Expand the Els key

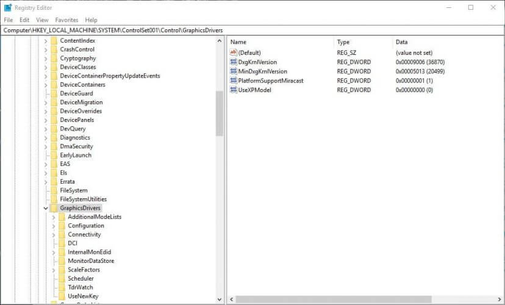click(46, 173)
